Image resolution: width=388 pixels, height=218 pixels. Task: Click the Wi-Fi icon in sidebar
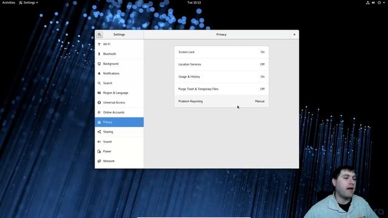click(x=99, y=44)
